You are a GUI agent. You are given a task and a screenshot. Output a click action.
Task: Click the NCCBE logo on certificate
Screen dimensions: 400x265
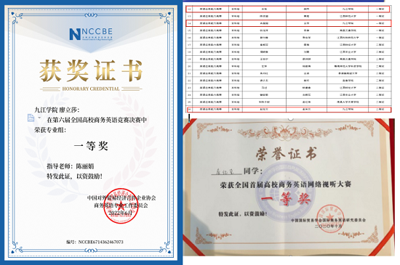[x=91, y=34]
